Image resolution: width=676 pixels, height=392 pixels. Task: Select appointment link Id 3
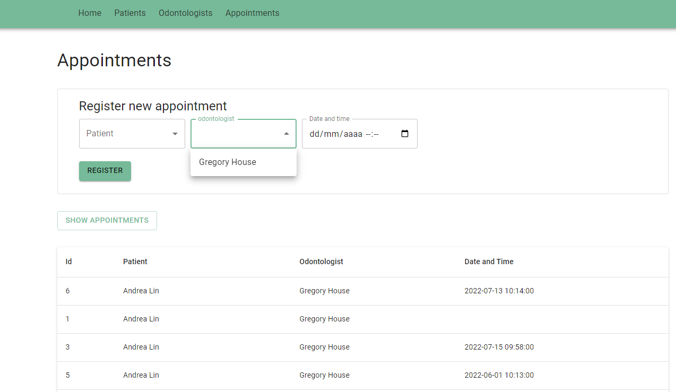click(x=67, y=347)
